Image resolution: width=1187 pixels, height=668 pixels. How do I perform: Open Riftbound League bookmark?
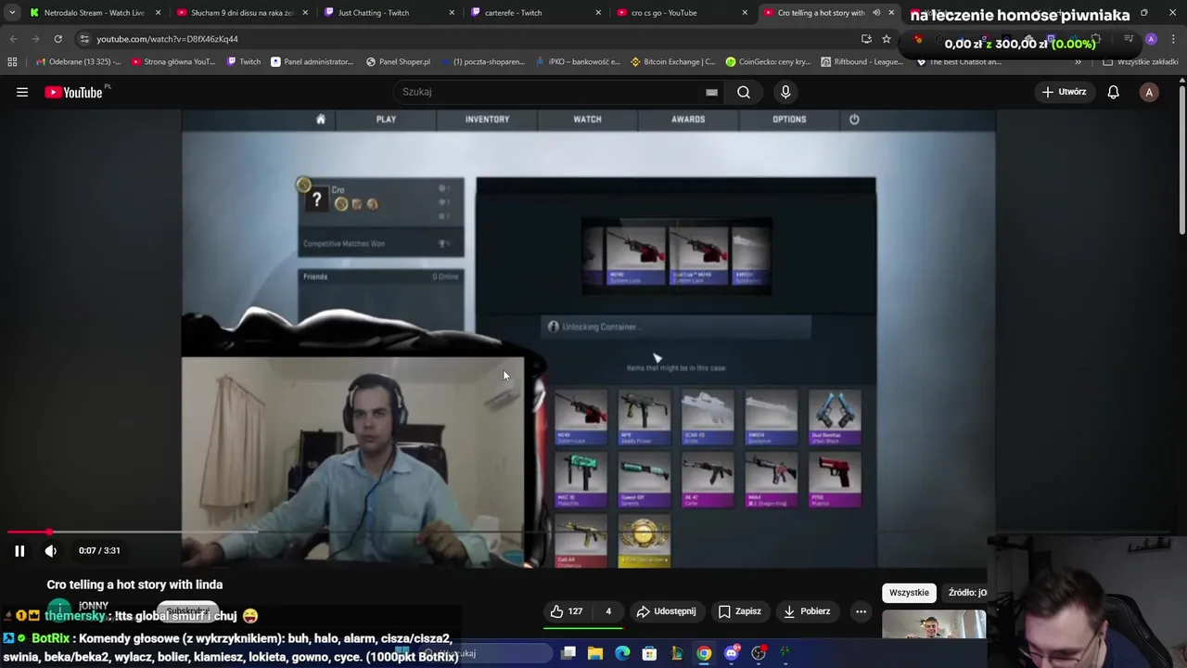862,61
